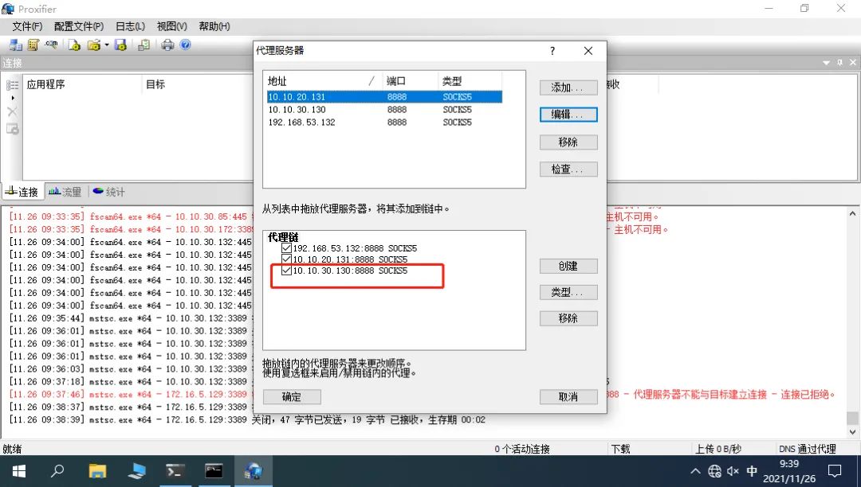
Task: Click the open profile folder icon
Action: [94, 45]
